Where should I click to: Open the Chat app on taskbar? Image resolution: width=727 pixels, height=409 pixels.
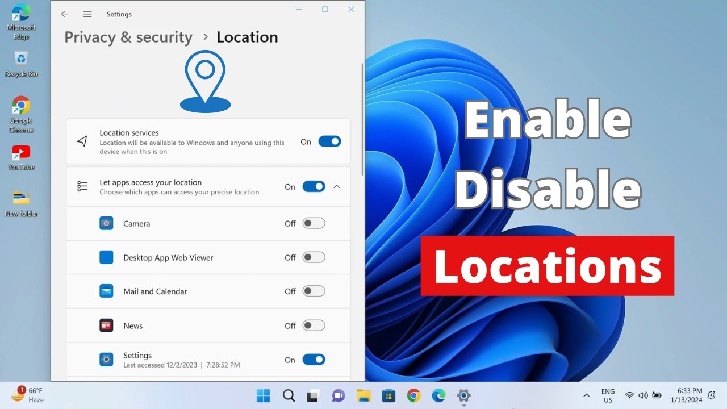339,395
